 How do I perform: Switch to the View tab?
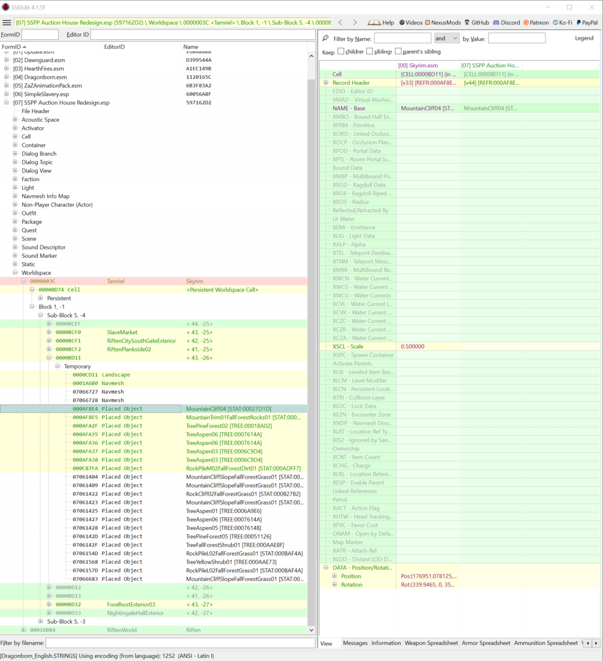coord(326,643)
